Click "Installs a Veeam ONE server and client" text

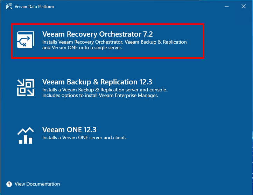tap(84, 138)
